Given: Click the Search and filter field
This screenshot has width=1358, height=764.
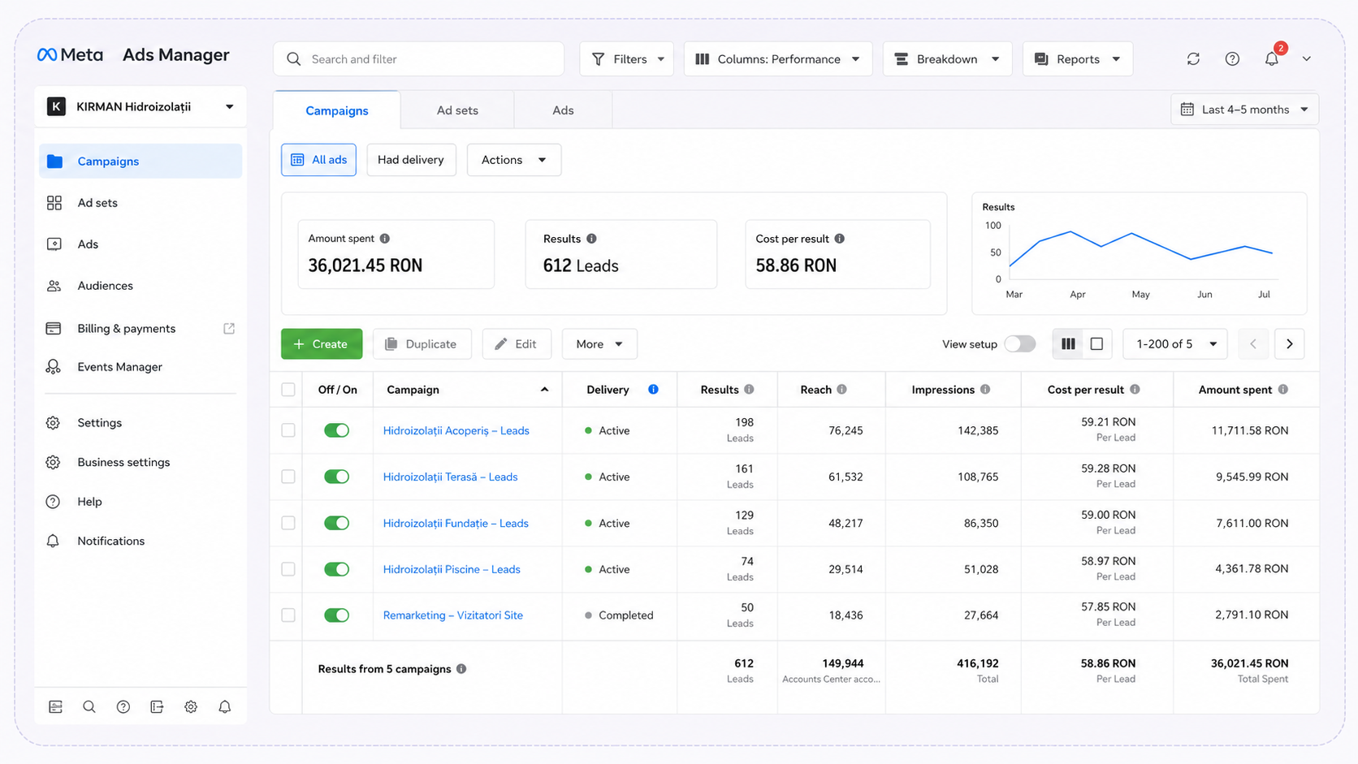Looking at the screenshot, I should pos(419,59).
